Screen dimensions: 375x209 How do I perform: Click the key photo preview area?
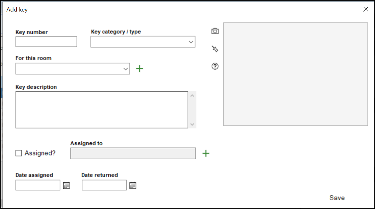click(295, 74)
